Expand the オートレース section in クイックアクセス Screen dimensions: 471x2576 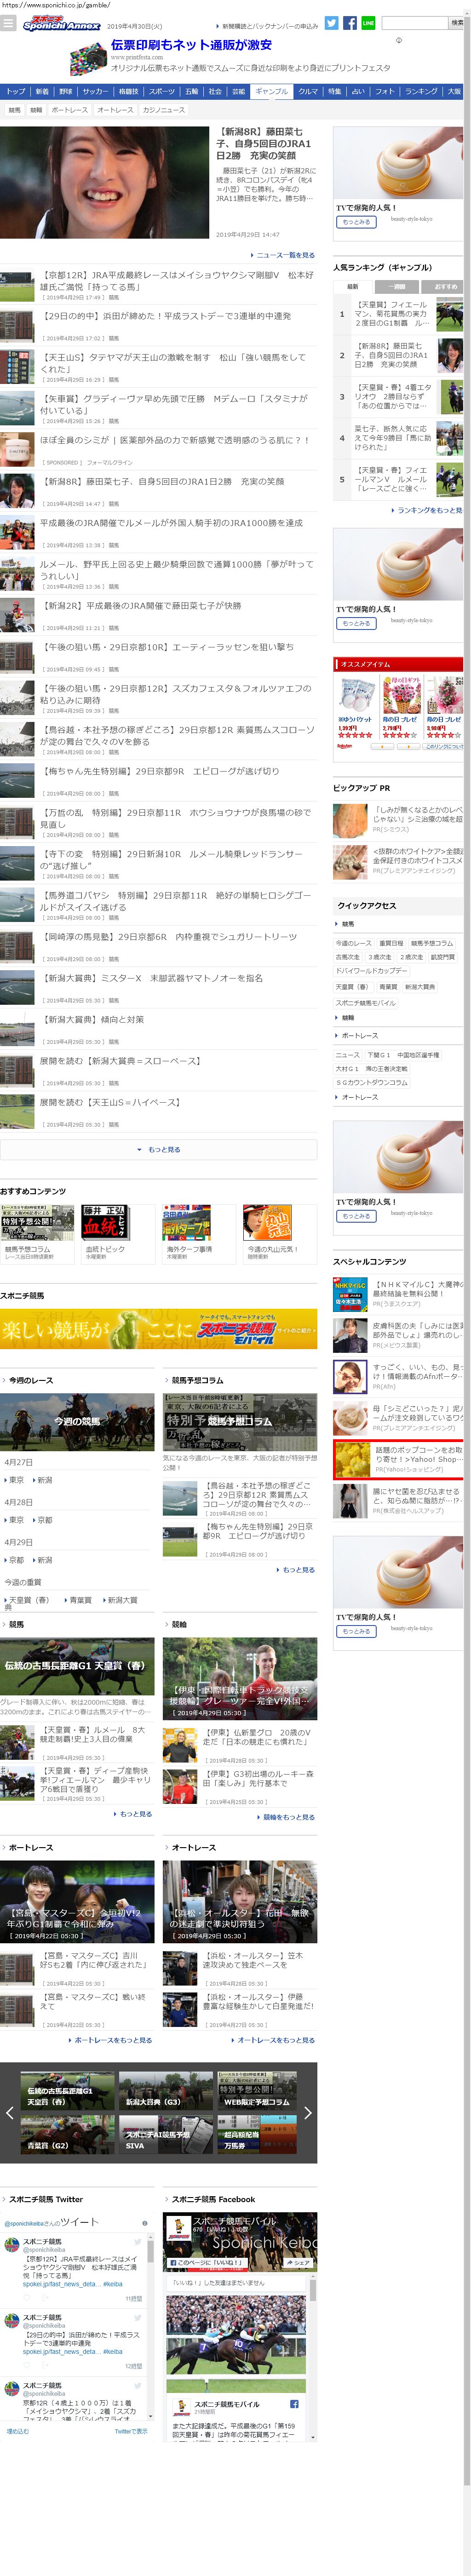tap(398, 1097)
